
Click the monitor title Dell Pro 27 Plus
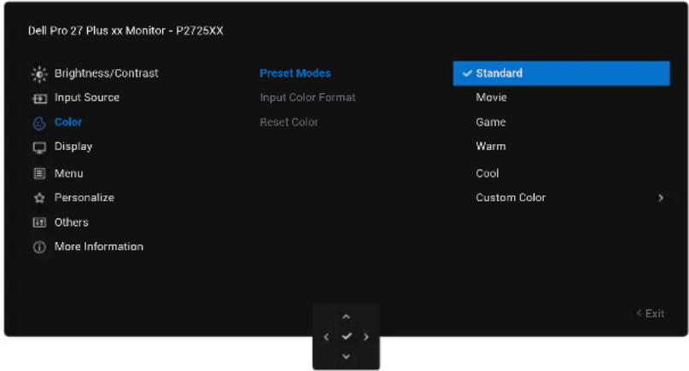coord(126,31)
